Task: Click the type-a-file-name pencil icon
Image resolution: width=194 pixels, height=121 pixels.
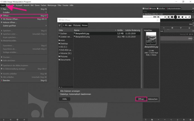Action: (x=60, y=25)
